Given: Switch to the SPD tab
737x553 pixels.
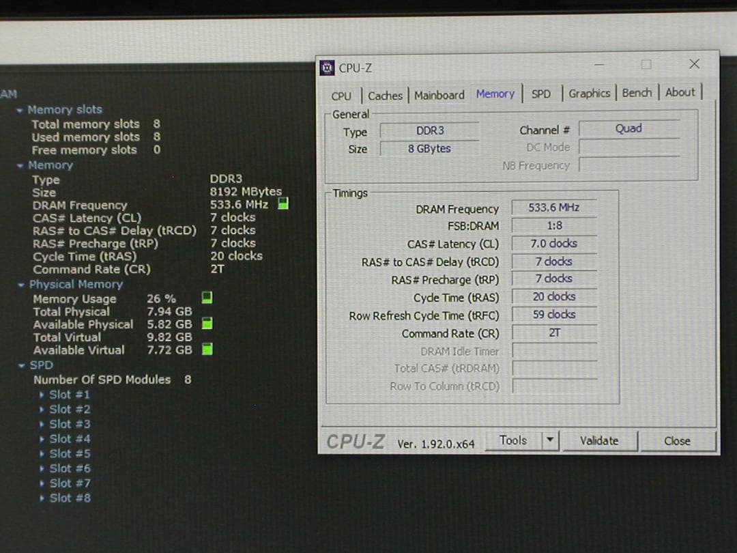Looking at the screenshot, I should [541, 94].
